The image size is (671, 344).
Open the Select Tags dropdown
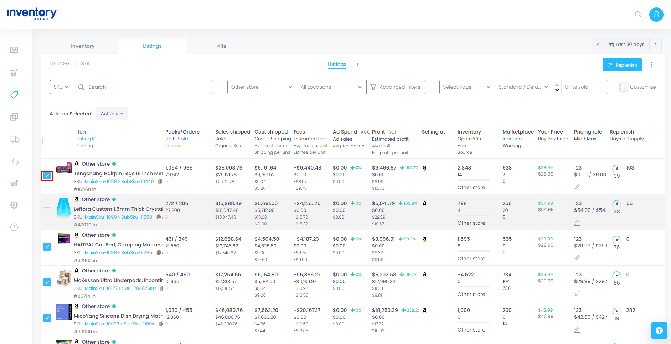467,87
